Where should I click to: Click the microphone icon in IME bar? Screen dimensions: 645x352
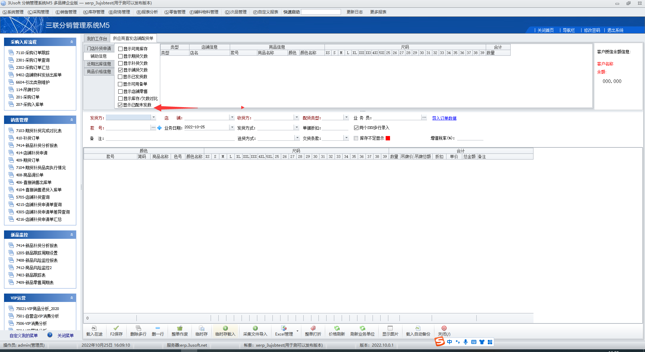(466, 342)
